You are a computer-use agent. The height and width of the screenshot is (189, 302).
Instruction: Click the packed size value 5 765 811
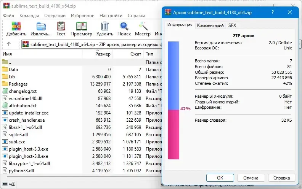tap(132, 77)
